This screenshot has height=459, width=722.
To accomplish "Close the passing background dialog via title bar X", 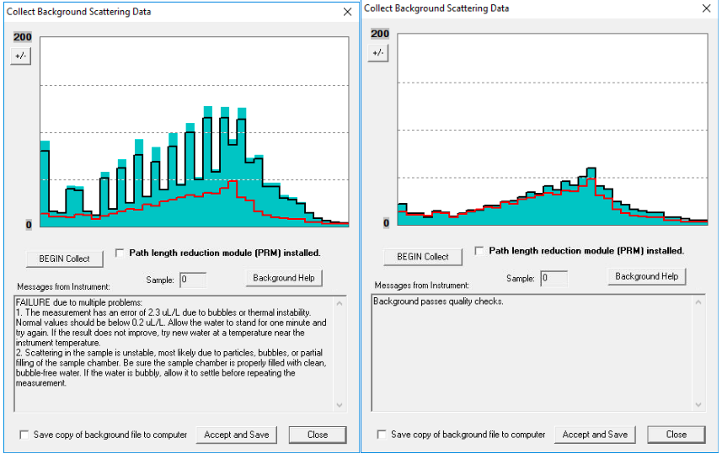I will pos(706,8).
